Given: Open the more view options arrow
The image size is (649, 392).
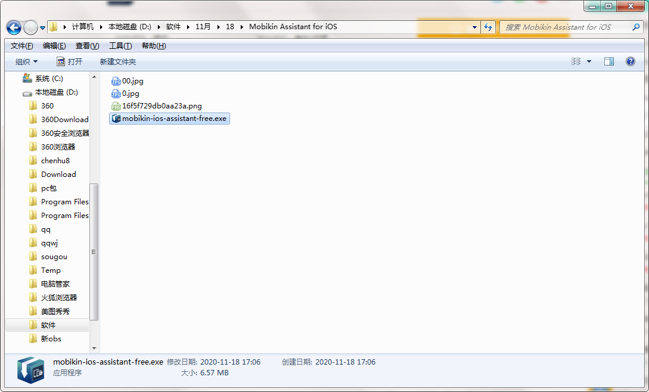Looking at the screenshot, I should [589, 62].
